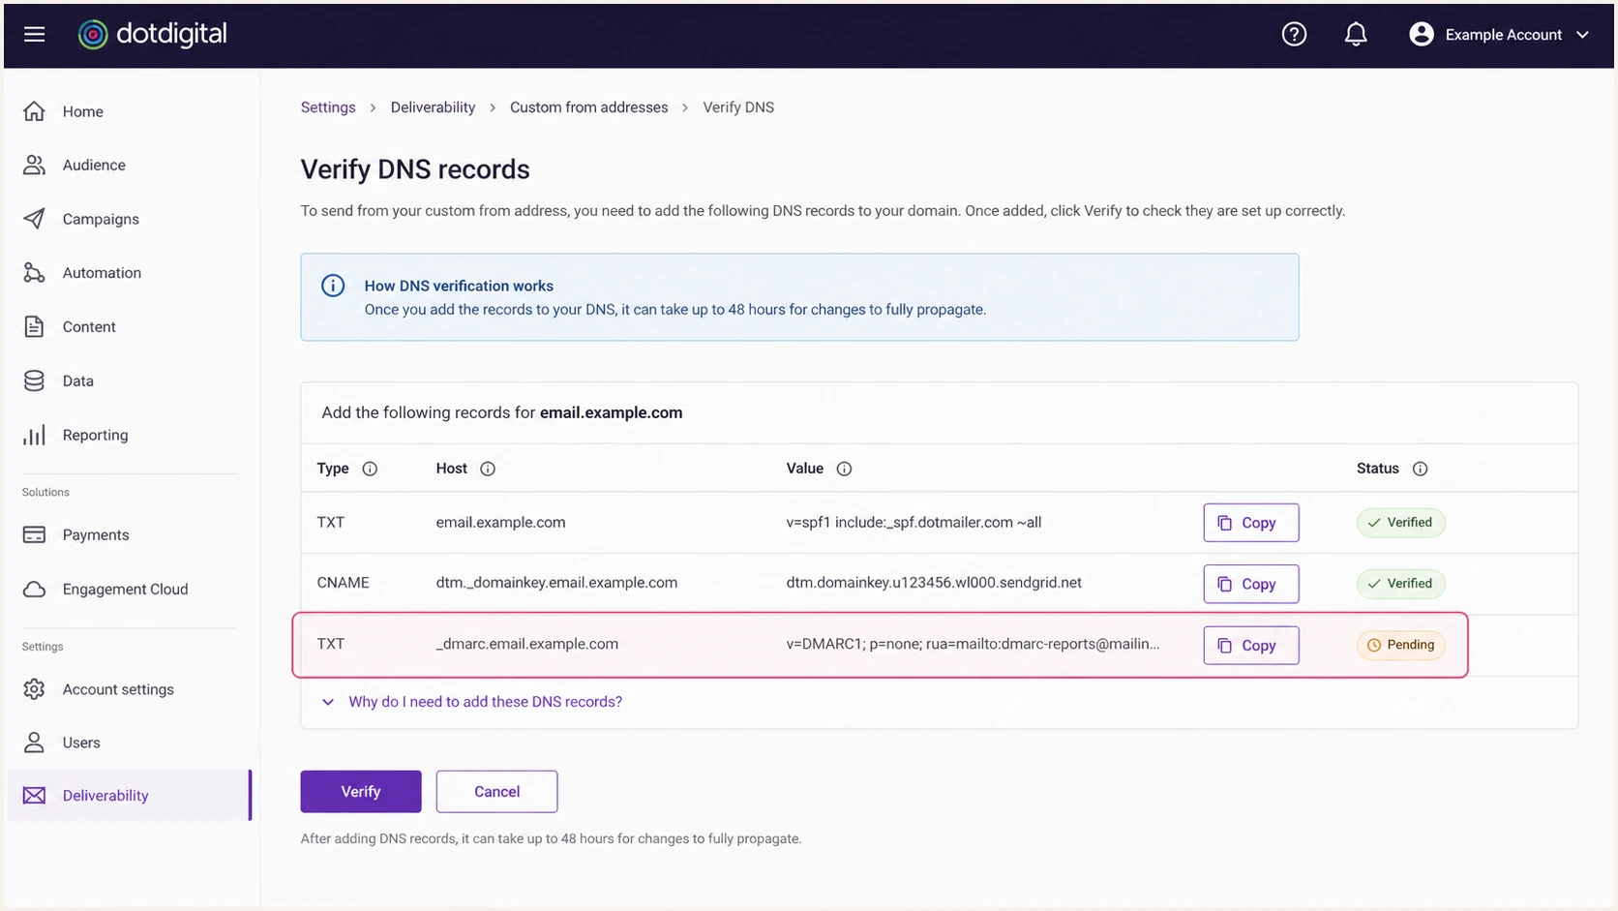
Task: Click the Engagement Cloud icon
Action: click(34, 589)
